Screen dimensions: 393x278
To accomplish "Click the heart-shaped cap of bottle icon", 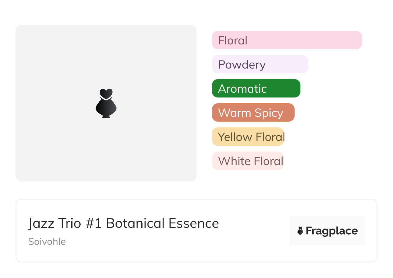I will (106, 93).
